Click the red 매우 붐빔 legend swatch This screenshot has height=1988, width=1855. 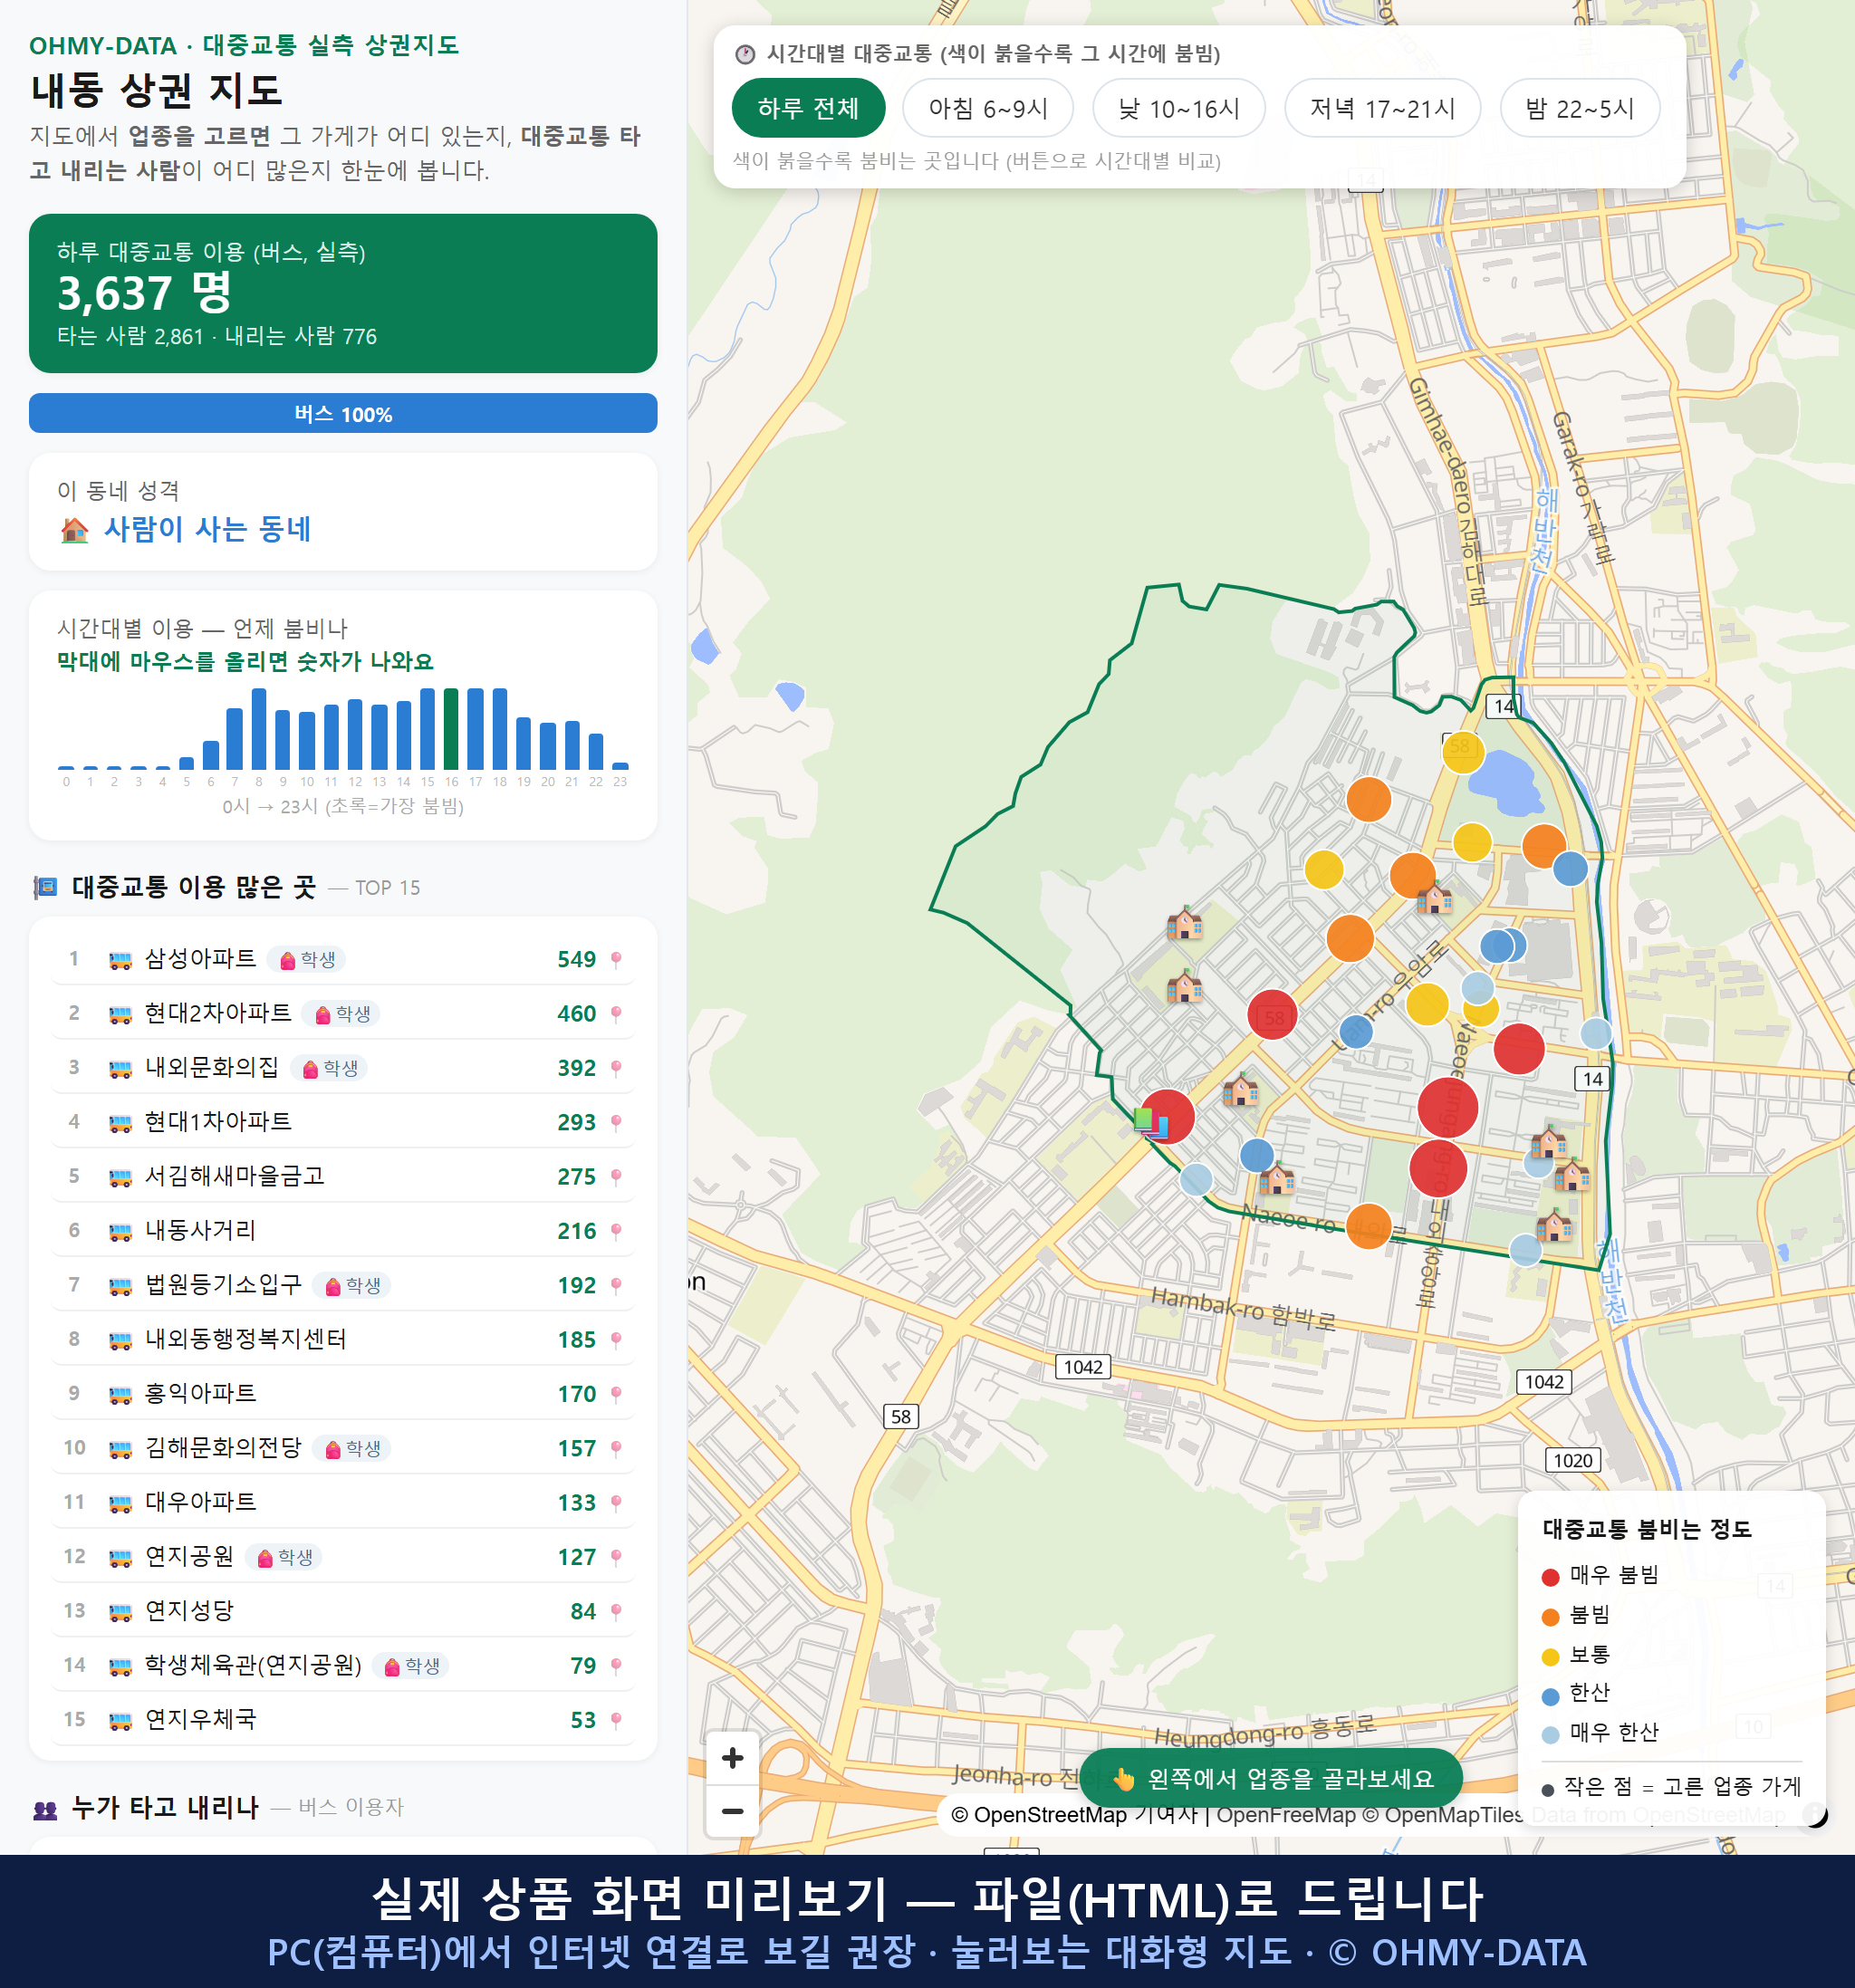coord(1550,1577)
